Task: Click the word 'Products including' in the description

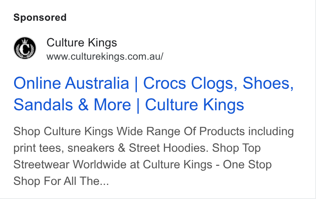Action: click(246, 132)
